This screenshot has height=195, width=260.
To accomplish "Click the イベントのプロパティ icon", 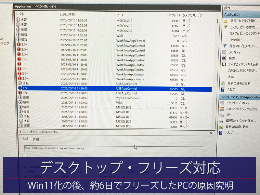I will coord(222,103).
